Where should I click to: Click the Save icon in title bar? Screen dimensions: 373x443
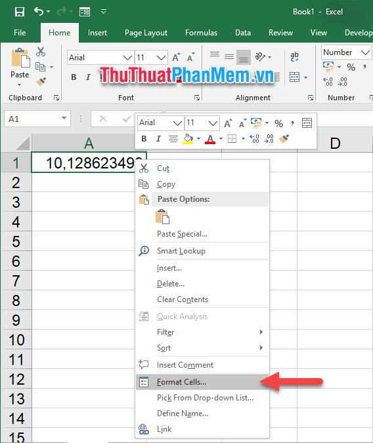pyautogui.click(x=20, y=12)
